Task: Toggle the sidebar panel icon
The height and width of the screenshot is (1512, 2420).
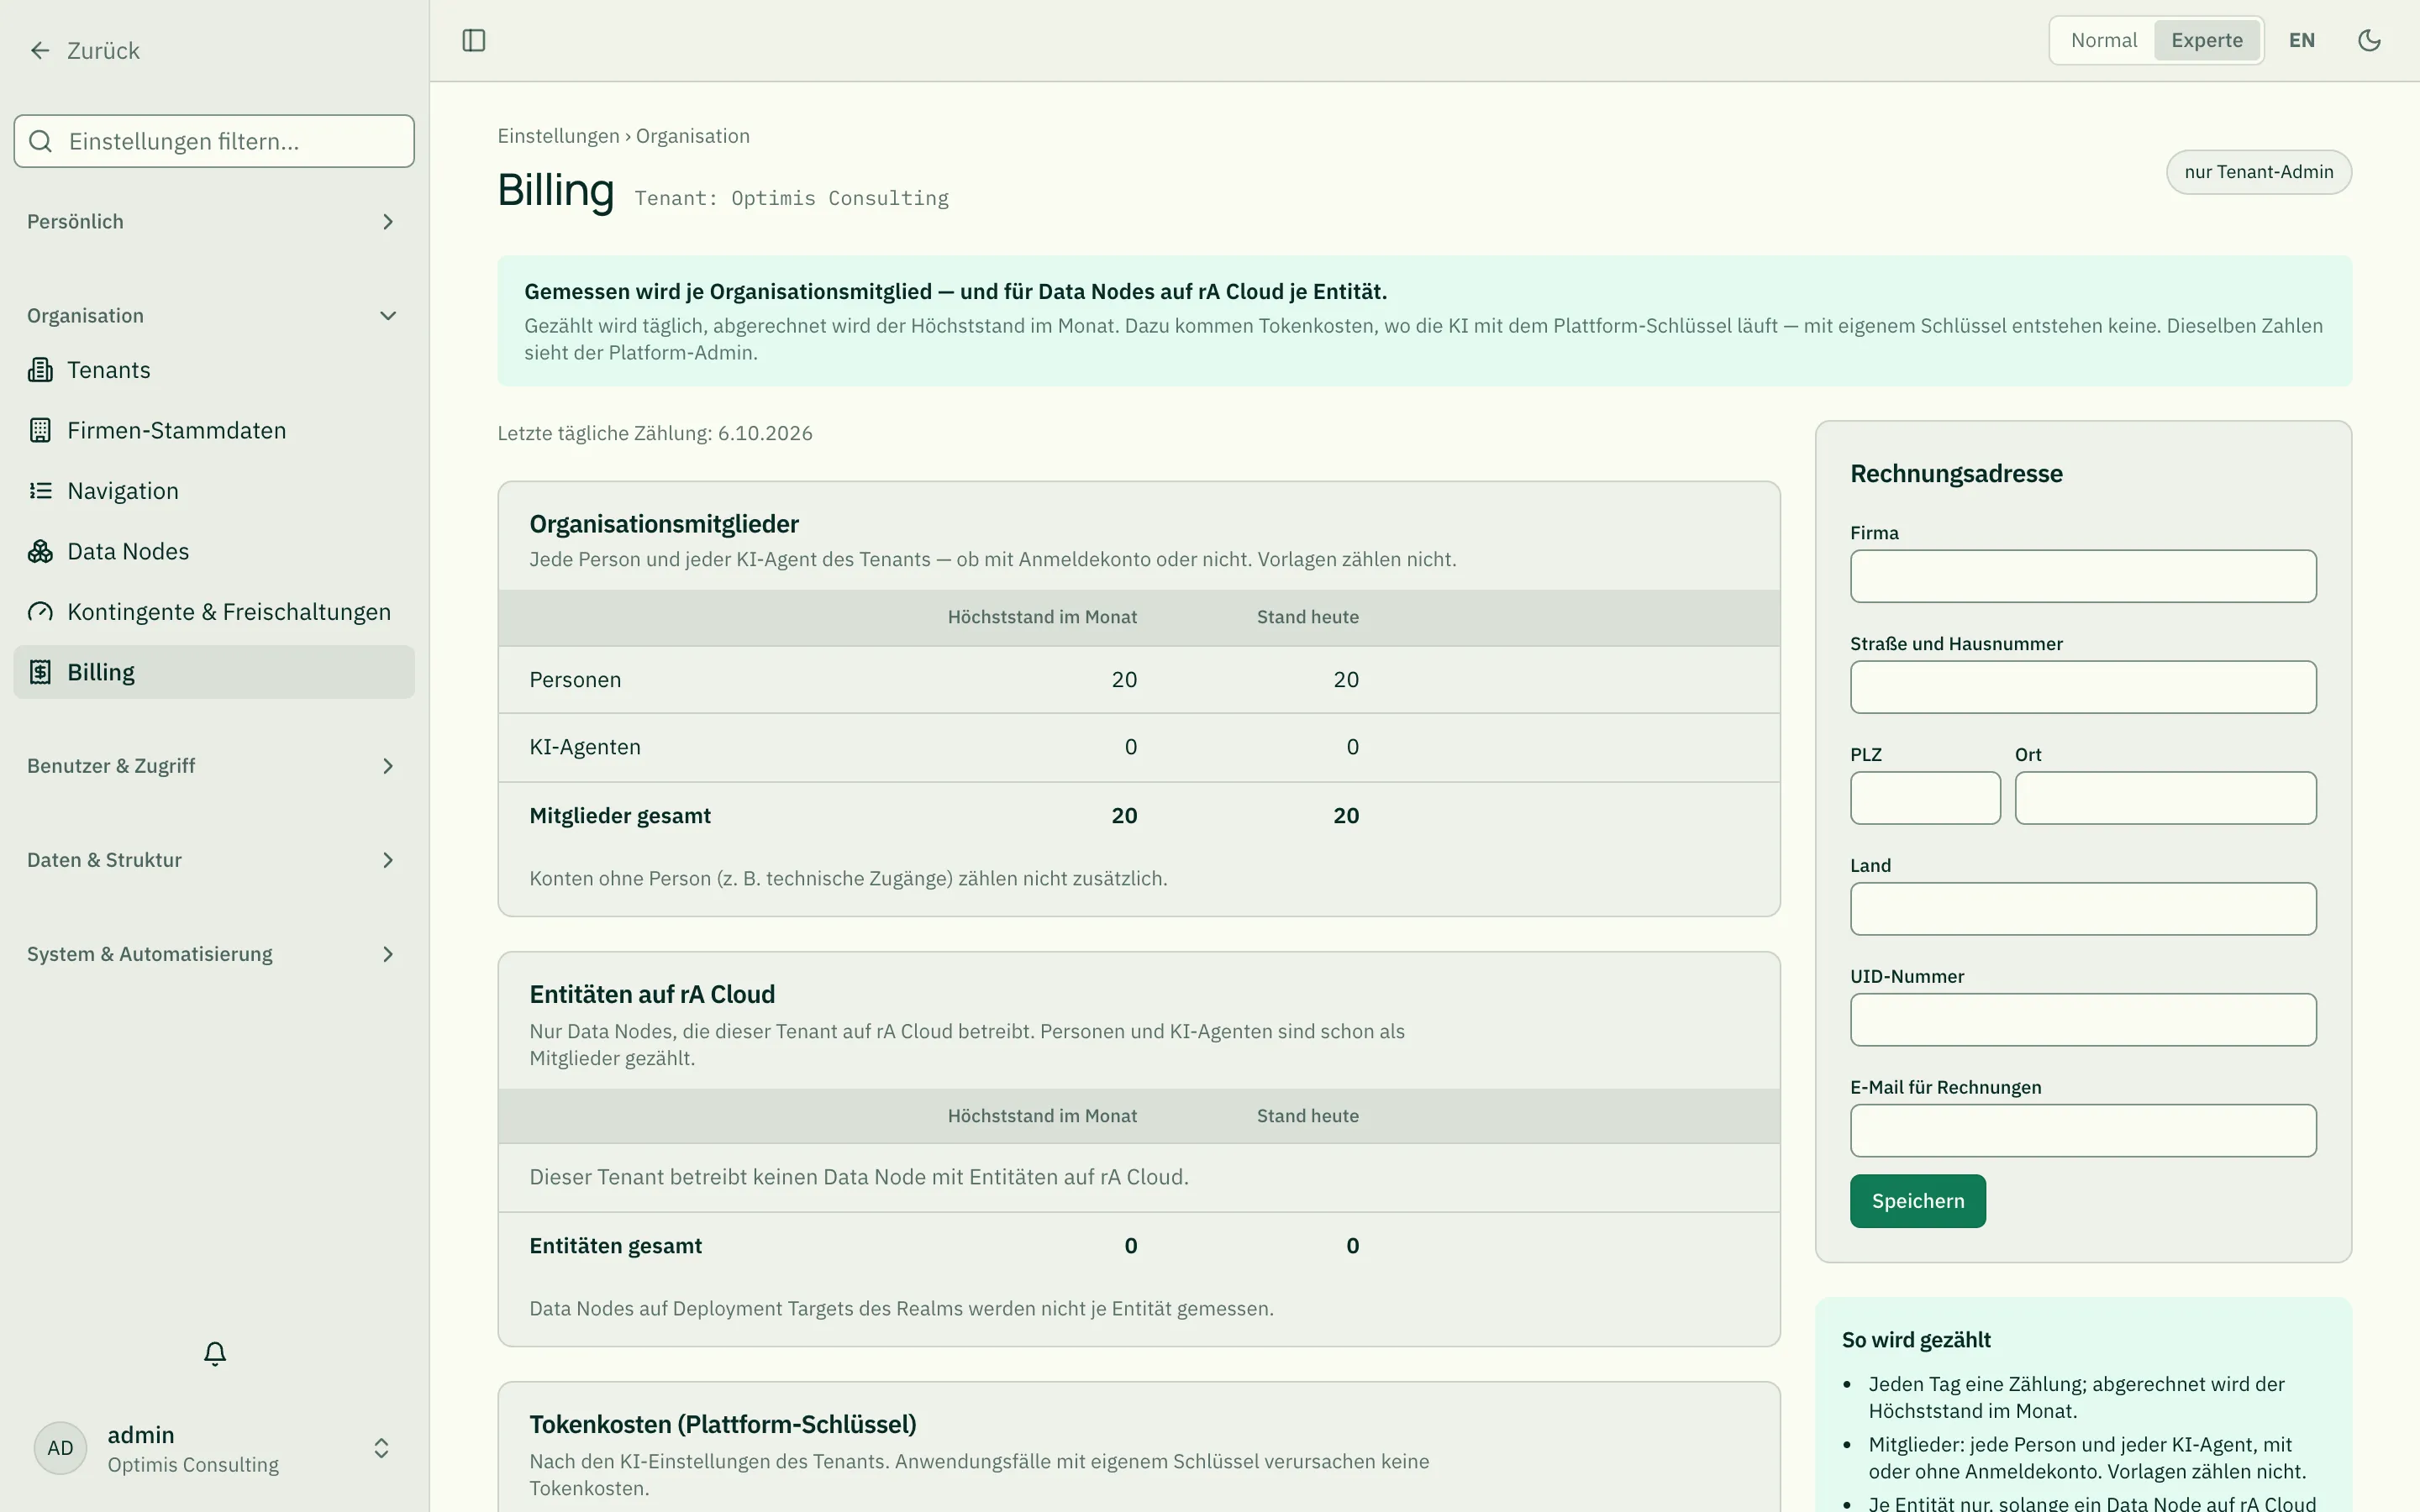Action: coord(474,40)
